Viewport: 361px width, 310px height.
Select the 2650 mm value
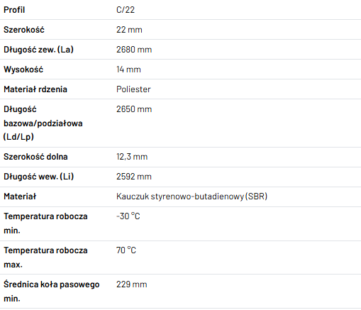tap(134, 109)
